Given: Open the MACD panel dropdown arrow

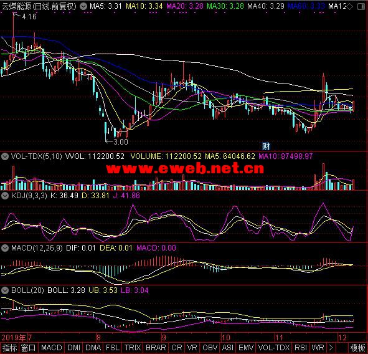Looking at the screenshot, I should [5, 248].
